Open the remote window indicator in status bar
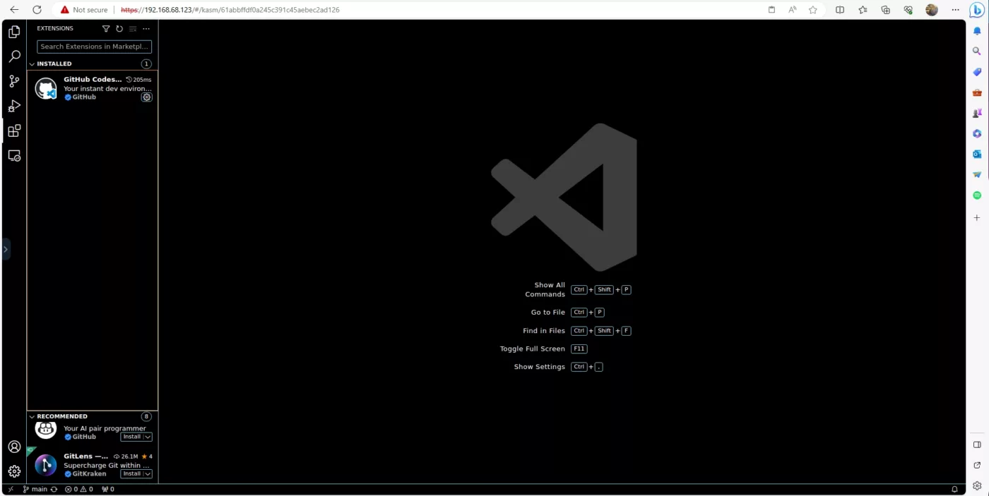Screen dimensions: 989x496 click(x=11, y=489)
